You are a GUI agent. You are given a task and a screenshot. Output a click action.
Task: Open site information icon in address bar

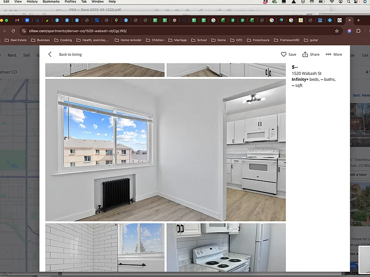[24, 31]
